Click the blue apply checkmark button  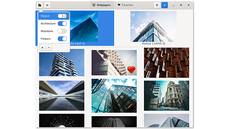[164, 5]
